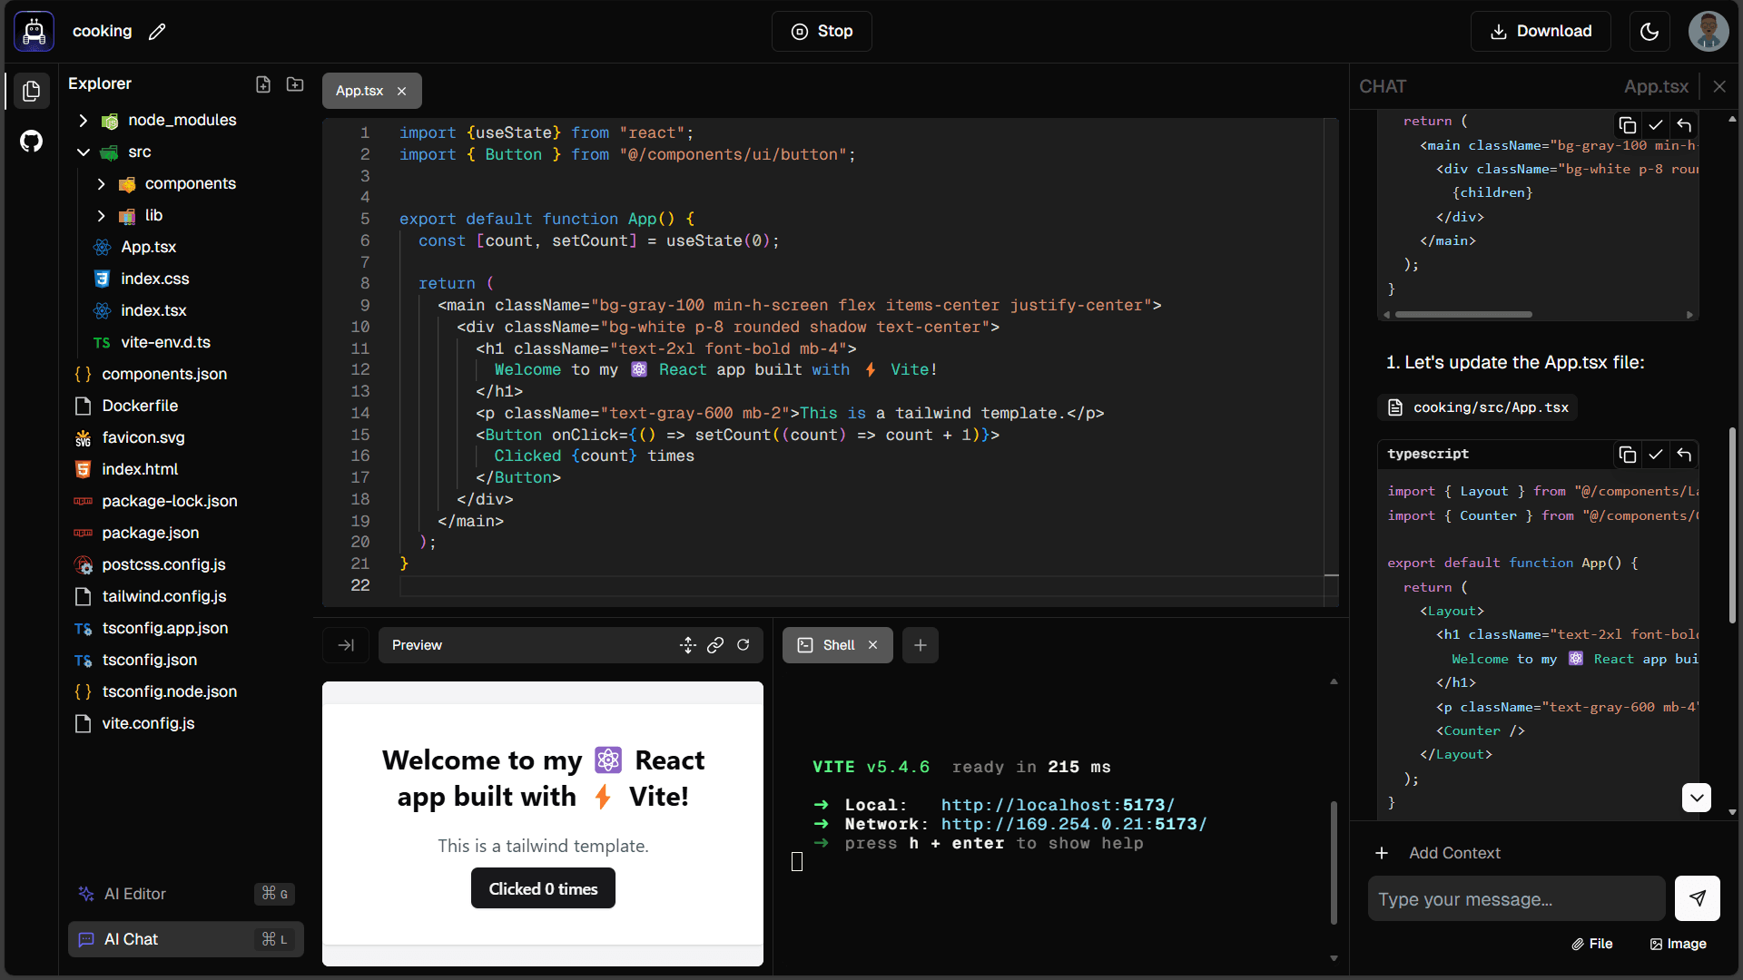Click the Clicked 0 times button
1743x980 pixels.
click(x=542, y=888)
